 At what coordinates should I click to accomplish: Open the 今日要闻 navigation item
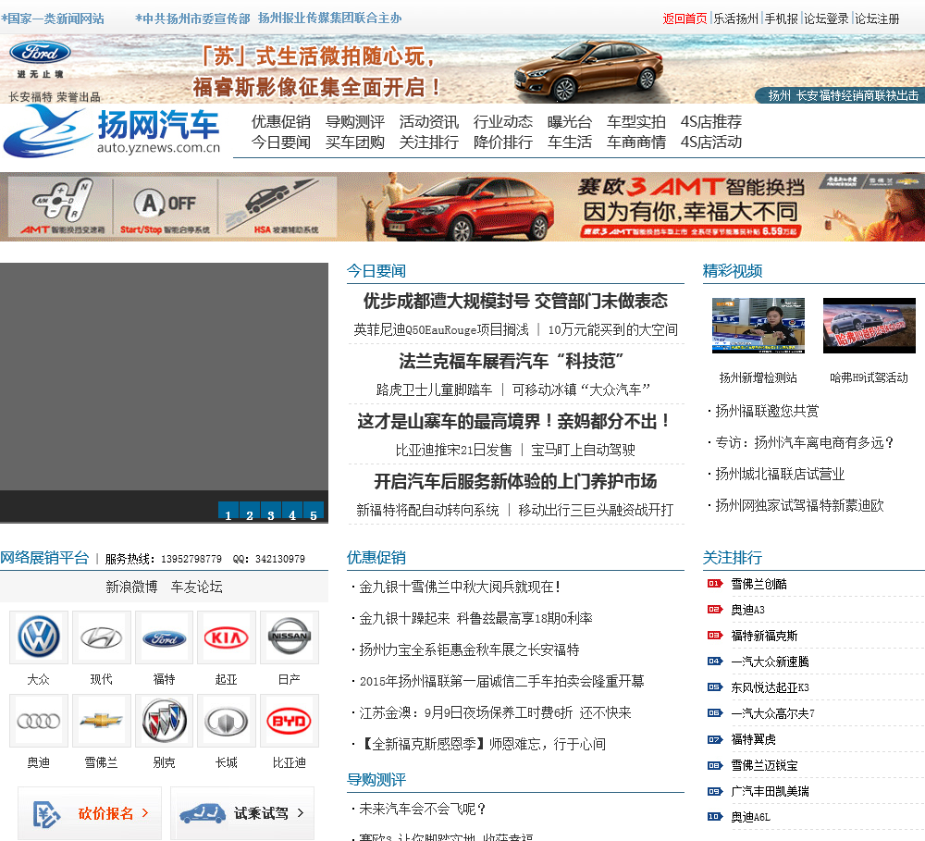click(x=281, y=142)
